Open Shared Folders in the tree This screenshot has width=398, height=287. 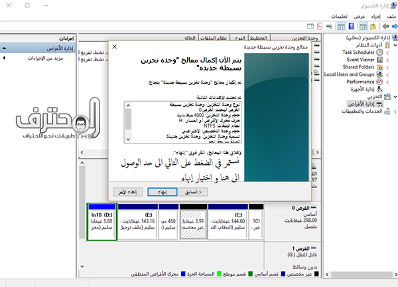(359, 67)
